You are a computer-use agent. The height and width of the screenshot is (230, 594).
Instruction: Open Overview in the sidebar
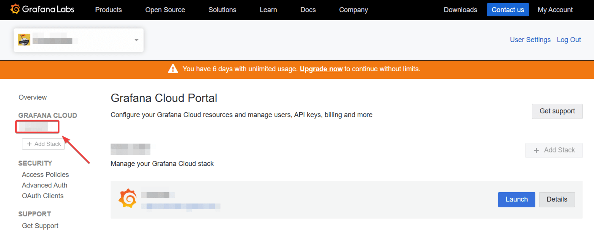33,97
